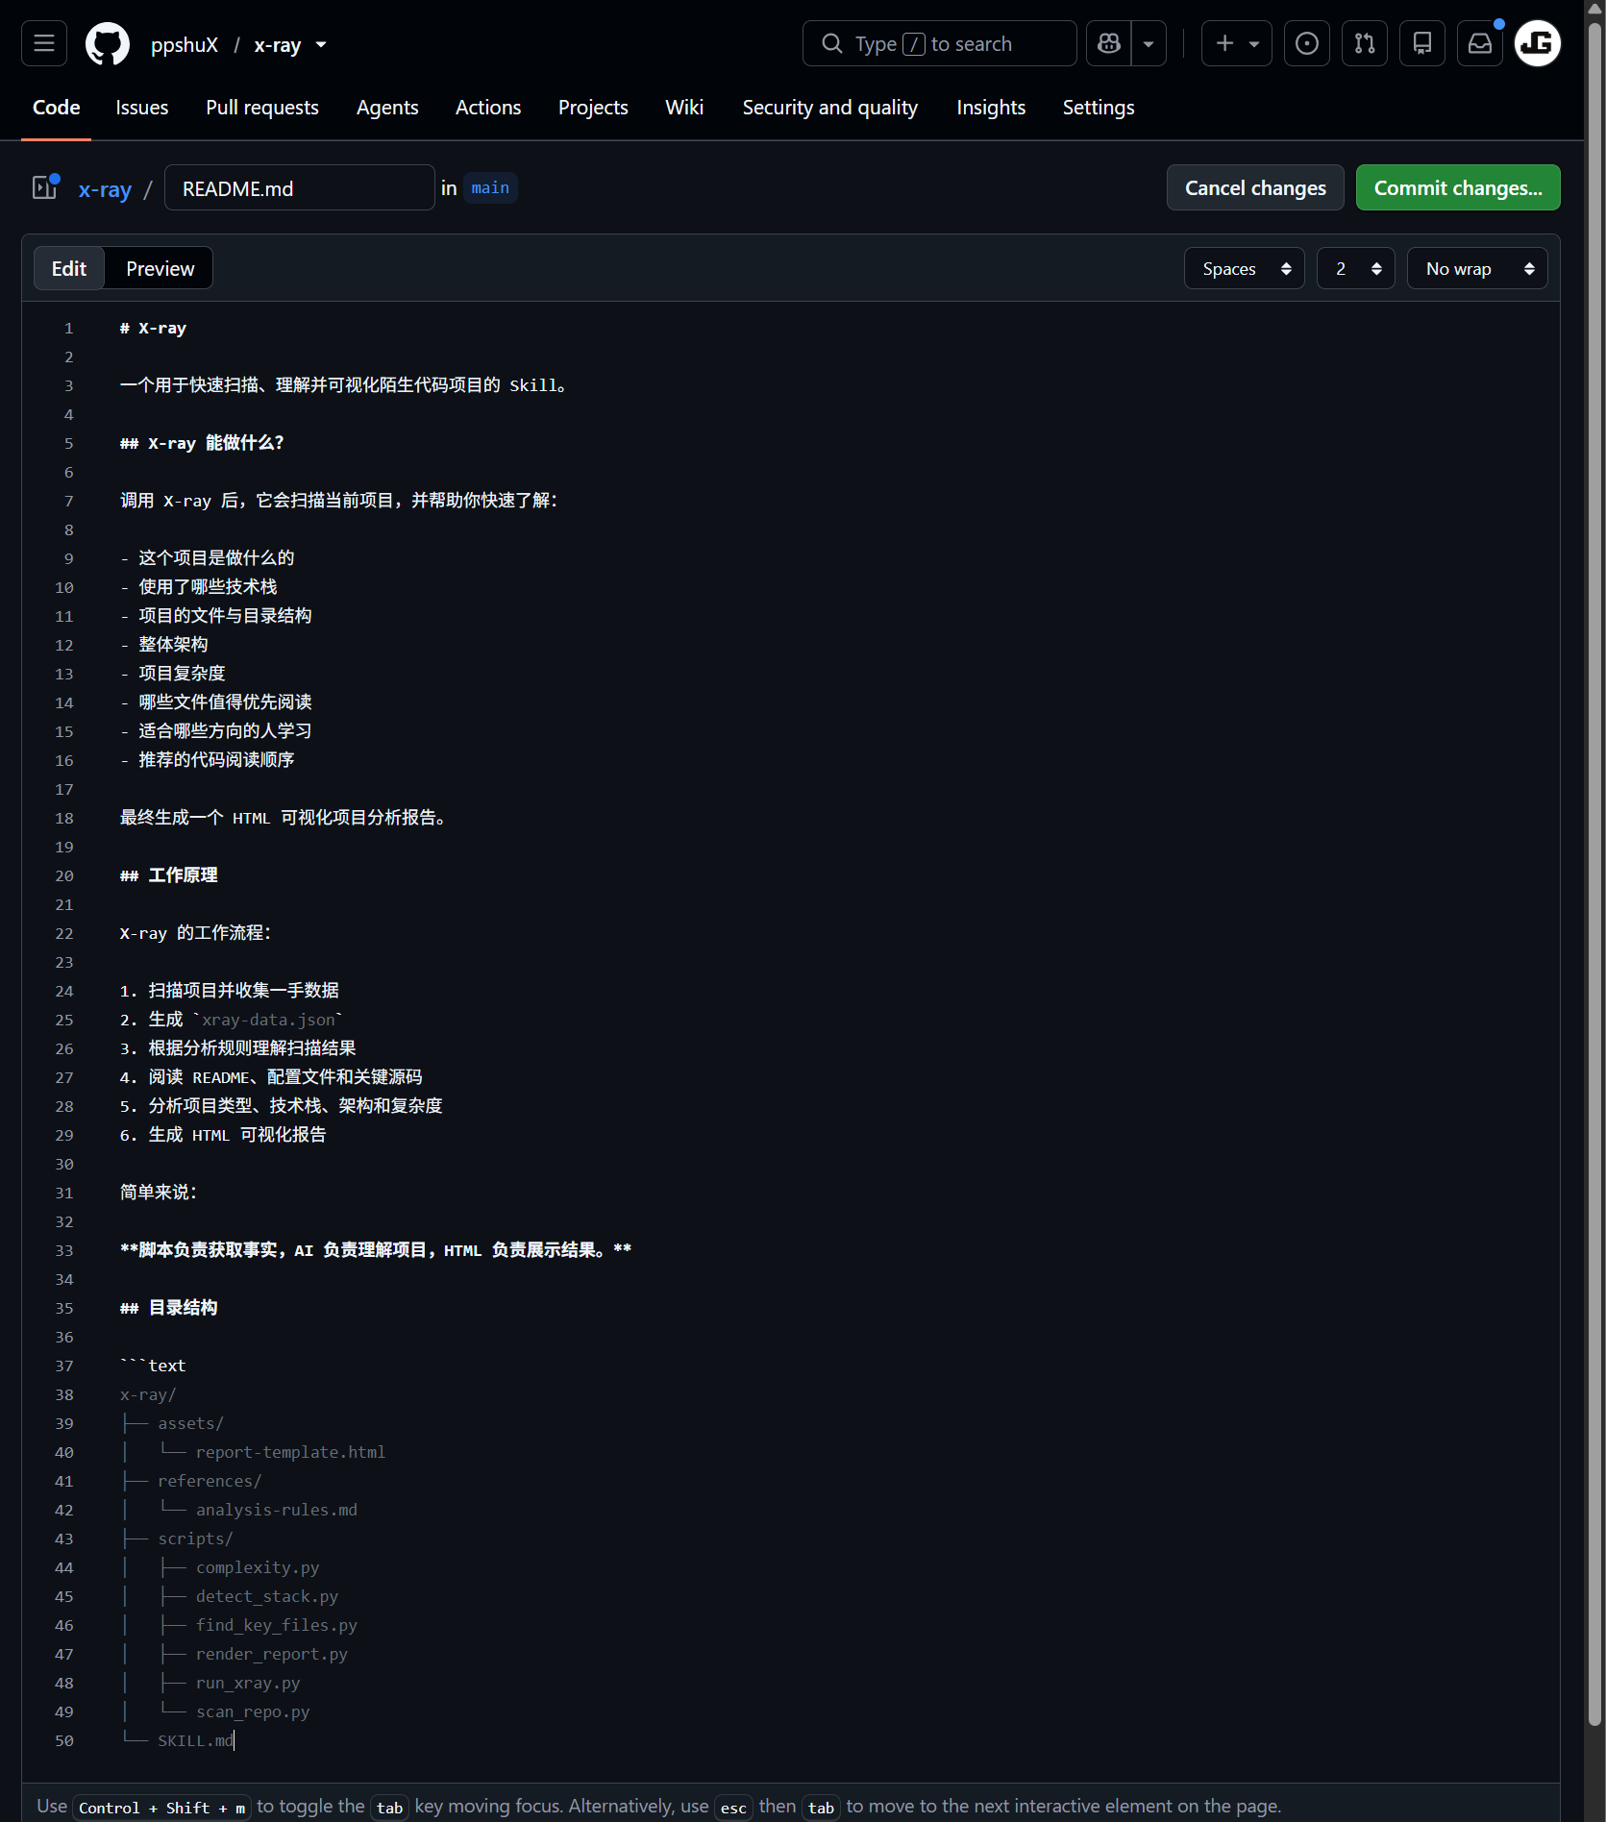Open pull requests icon in the header
Image resolution: width=1606 pixels, height=1822 pixels.
point(1365,43)
